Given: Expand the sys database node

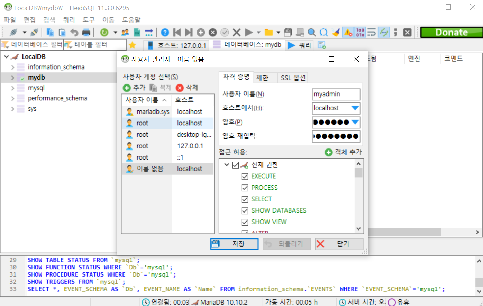Looking at the screenshot, I should click(13, 109).
